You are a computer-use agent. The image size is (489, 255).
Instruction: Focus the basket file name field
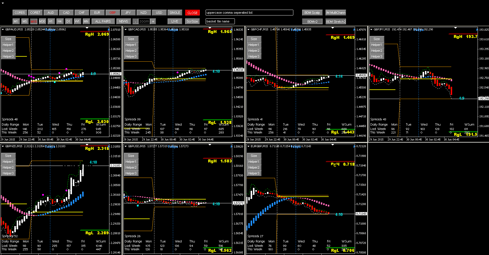(x=220, y=21)
